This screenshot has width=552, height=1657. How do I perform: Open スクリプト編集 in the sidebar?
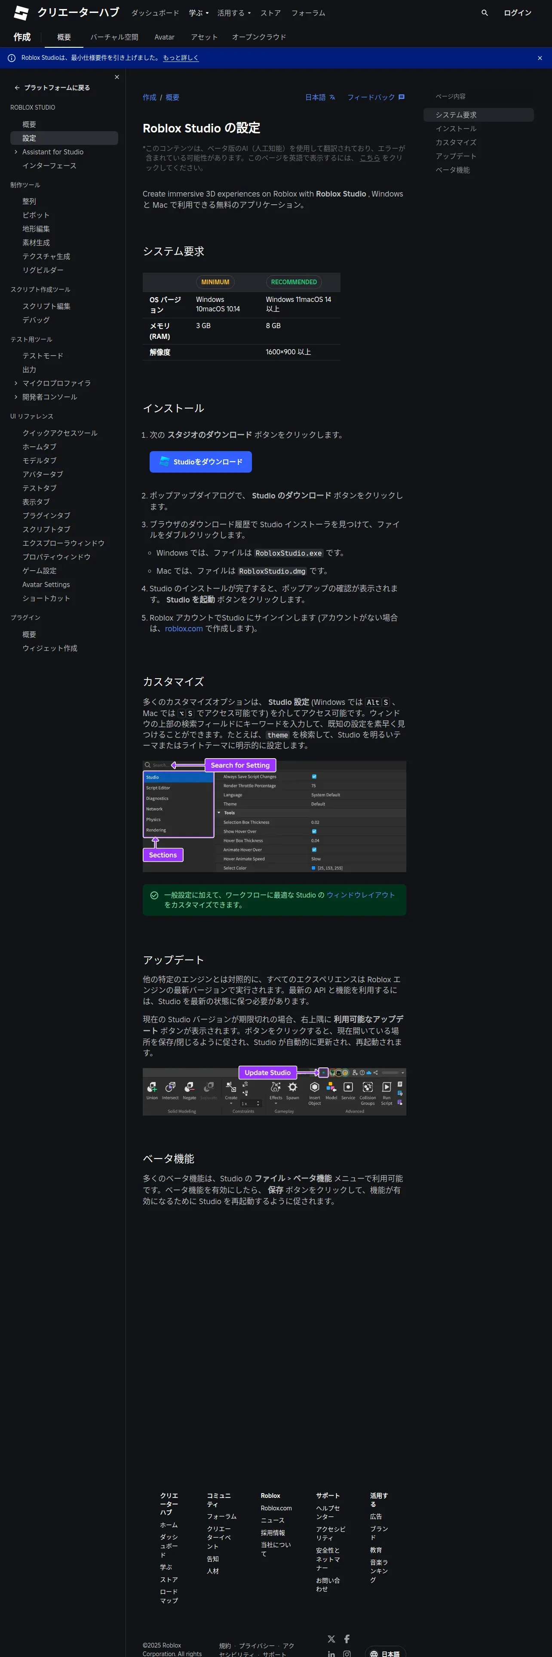[x=46, y=306]
